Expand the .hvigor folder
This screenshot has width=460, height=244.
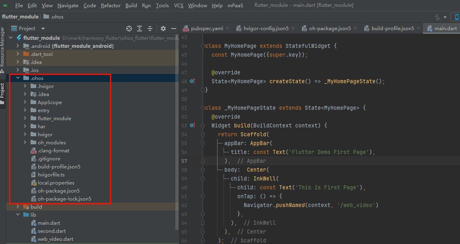click(25, 86)
